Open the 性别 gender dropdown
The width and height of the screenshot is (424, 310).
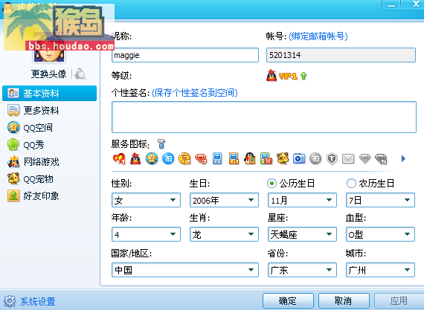[x=146, y=200]
